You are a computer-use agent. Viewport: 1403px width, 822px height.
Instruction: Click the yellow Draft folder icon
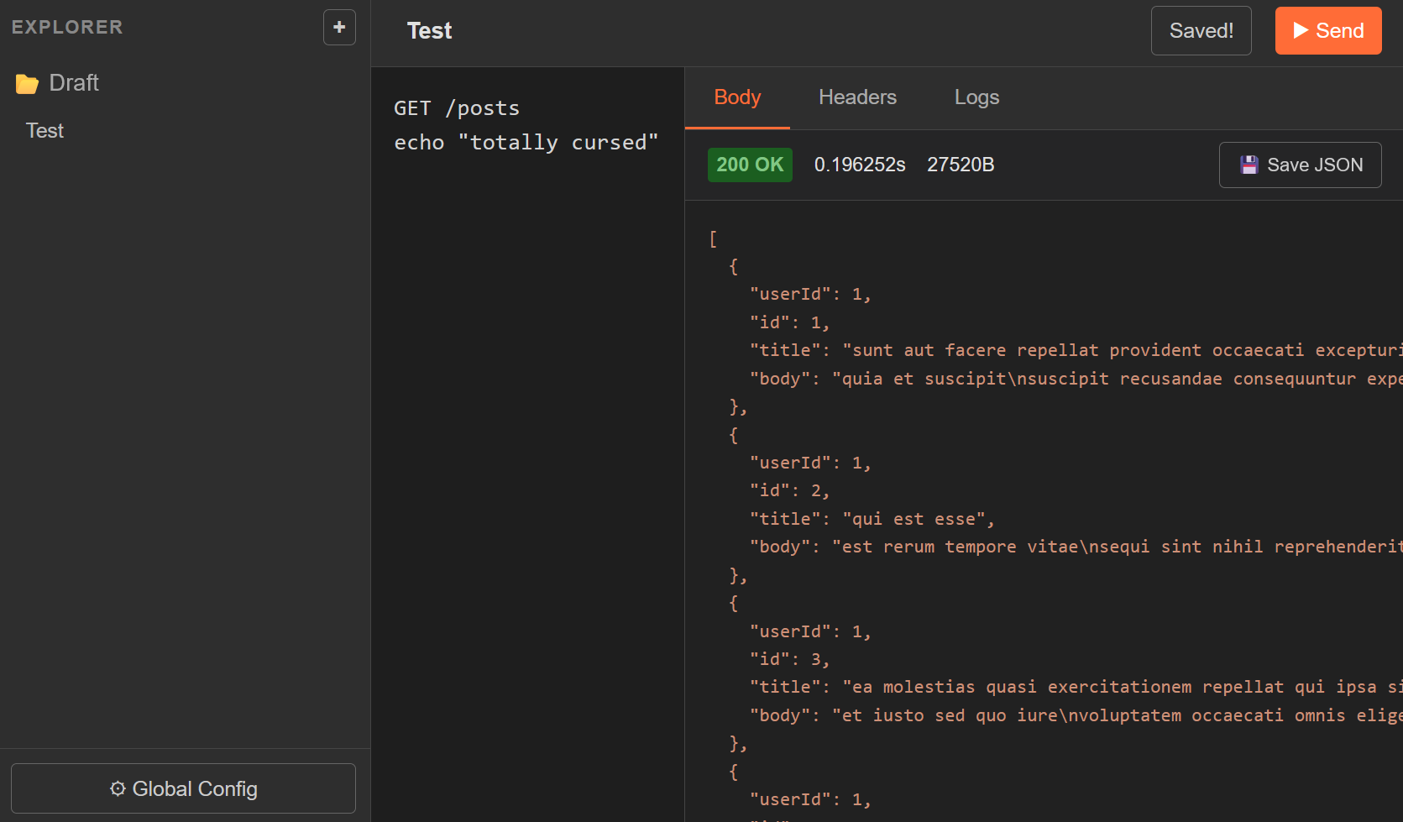point(27,84)
